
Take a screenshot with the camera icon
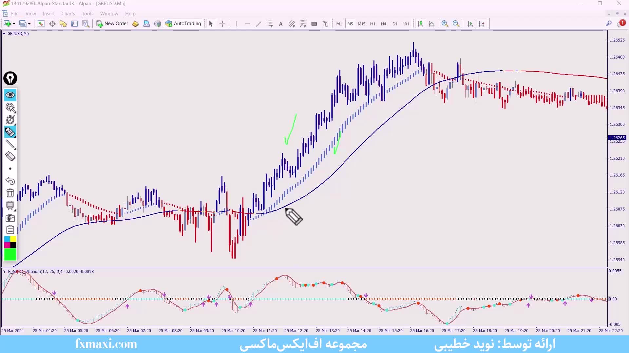pyautogui.click(x=10, y=218)
